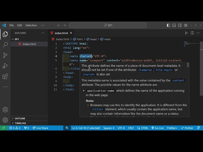203x152 pixels.
Task: Click Go Live in the status bar
Action: click(157, 128)
